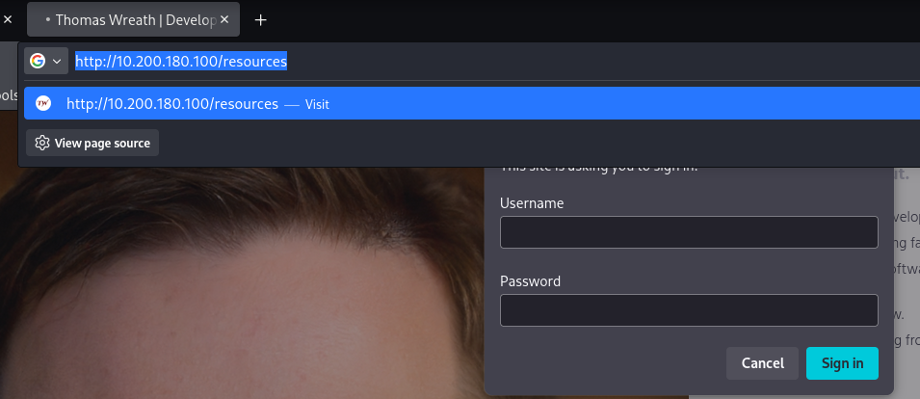This screenshot has height=399, width=920.
Task: Click the Password label
Action: point(530,281)
